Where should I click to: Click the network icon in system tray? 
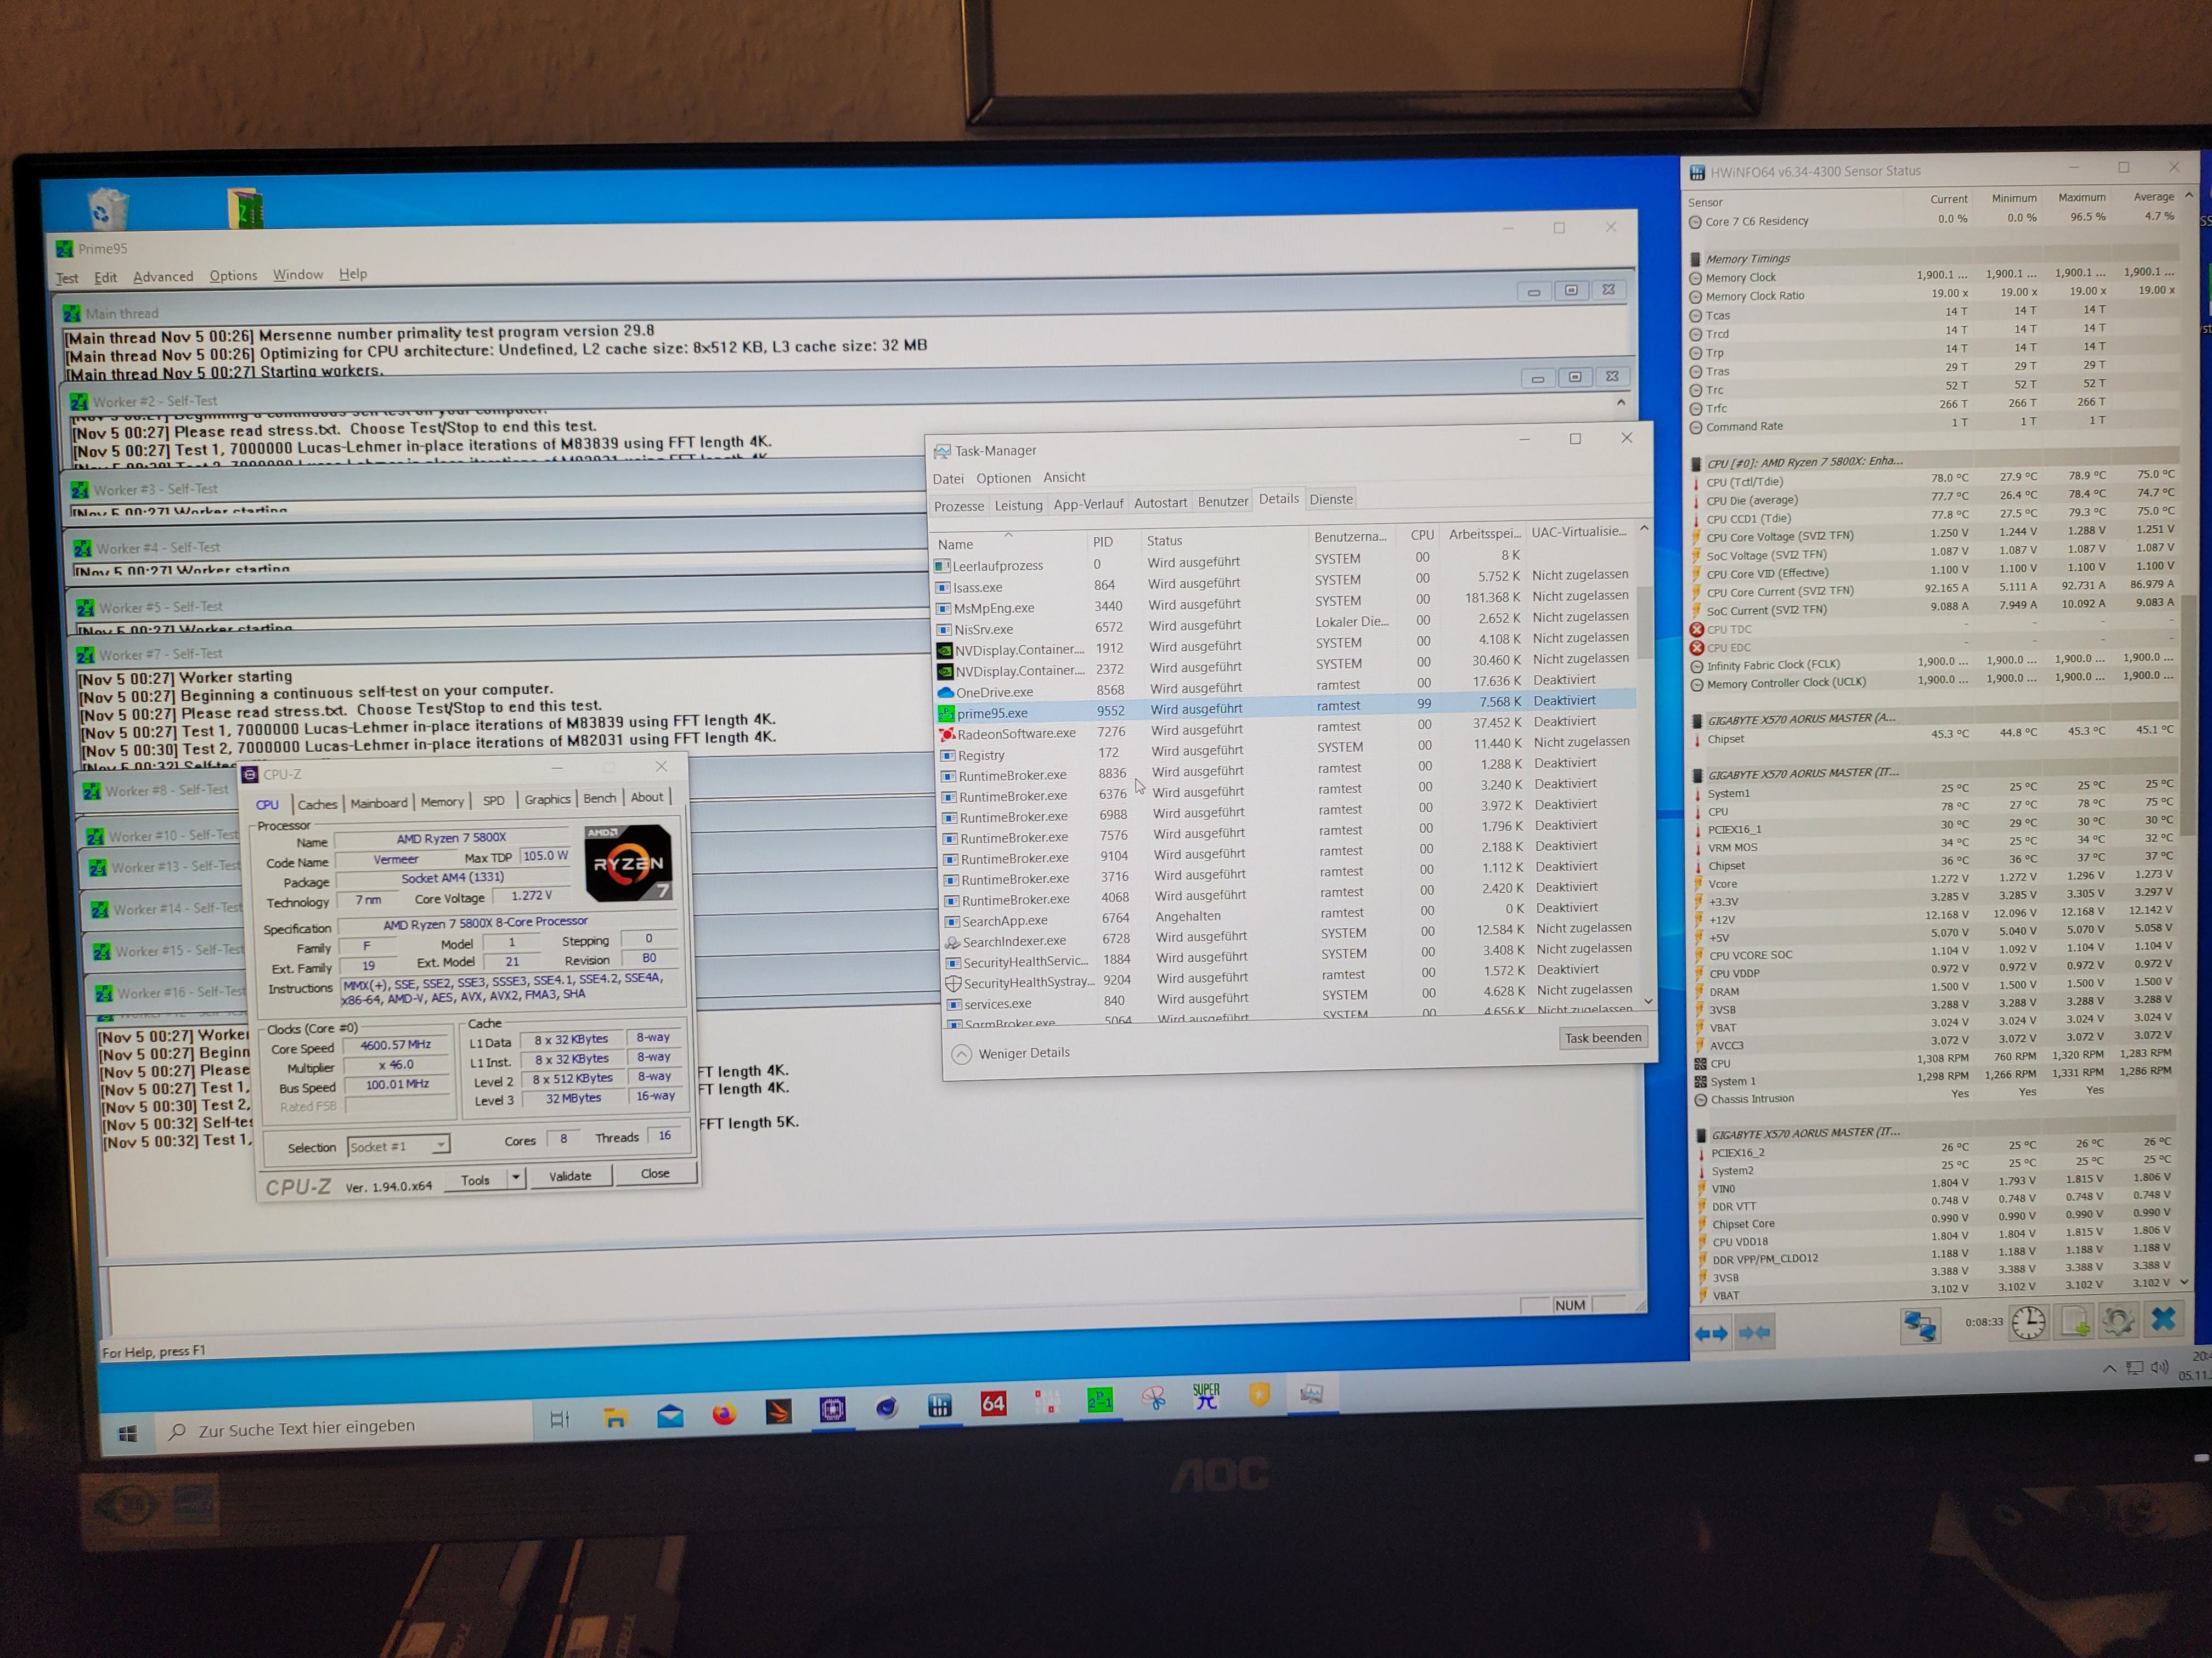2134,1368
